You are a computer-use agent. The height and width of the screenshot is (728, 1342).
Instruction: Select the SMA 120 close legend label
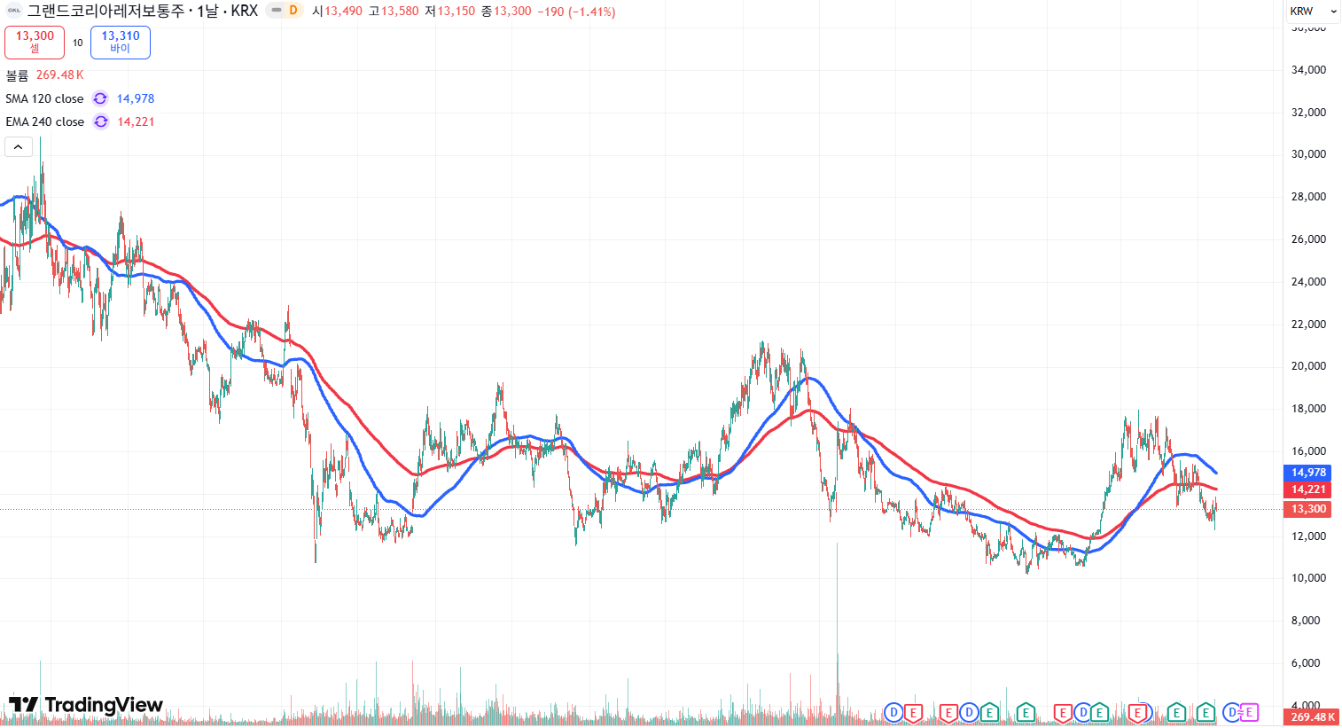pyautogui.click(x=44, y=98)
